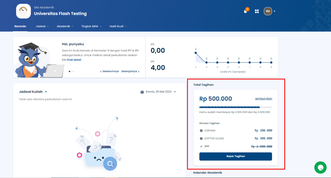This screenshot has height=178, width=331.
Task: Click semester 2 point on IPS graph
Action: [x=196, y=53]
